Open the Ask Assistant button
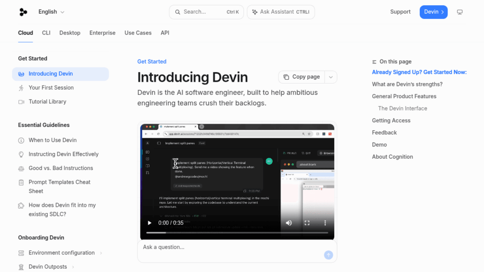Screen dimensions: 484x272 click(x=281, y=12)
